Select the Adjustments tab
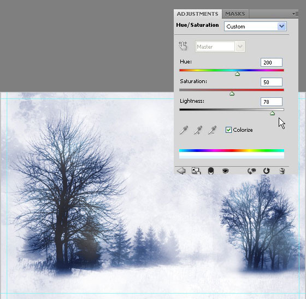Viewport: 306px width, 299px height. [x=197, y=14]
